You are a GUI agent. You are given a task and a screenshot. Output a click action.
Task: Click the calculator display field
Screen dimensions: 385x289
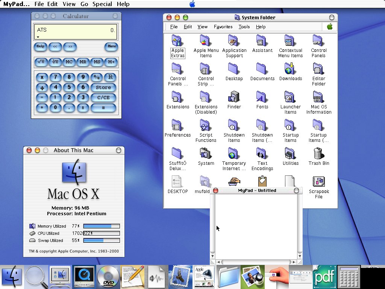pos(76,32)
